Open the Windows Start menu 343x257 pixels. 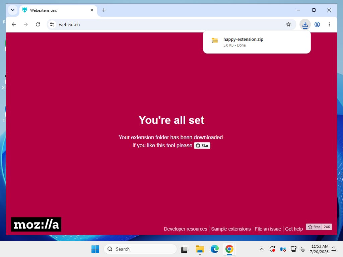(x=95, y=249)
